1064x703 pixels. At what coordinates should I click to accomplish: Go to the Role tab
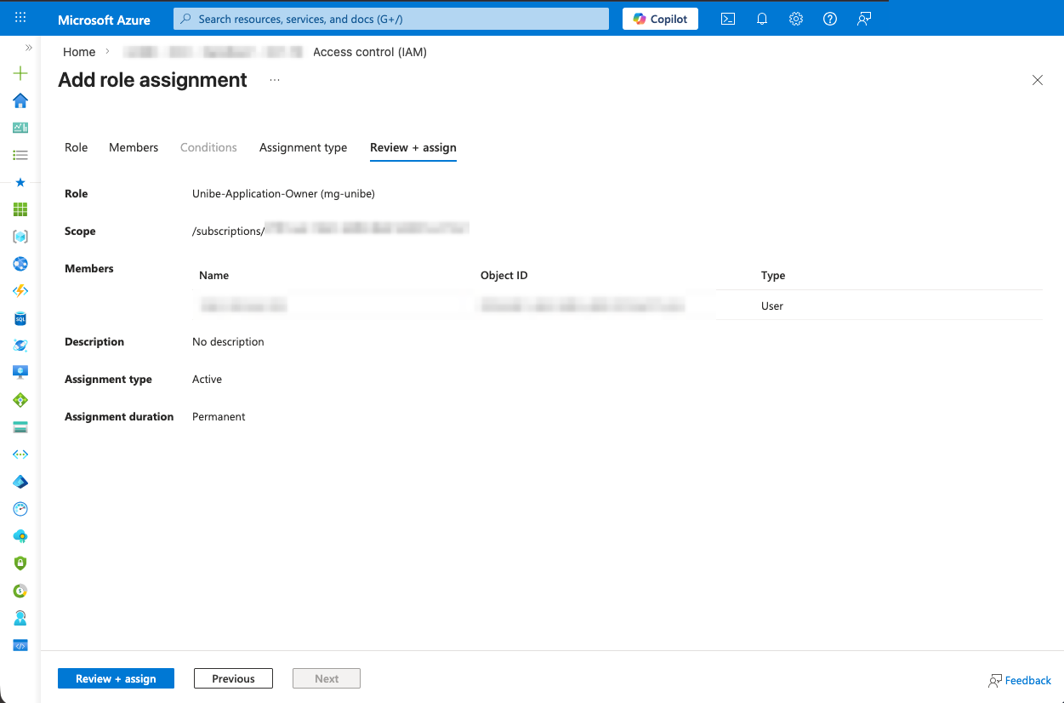(76, 147)
